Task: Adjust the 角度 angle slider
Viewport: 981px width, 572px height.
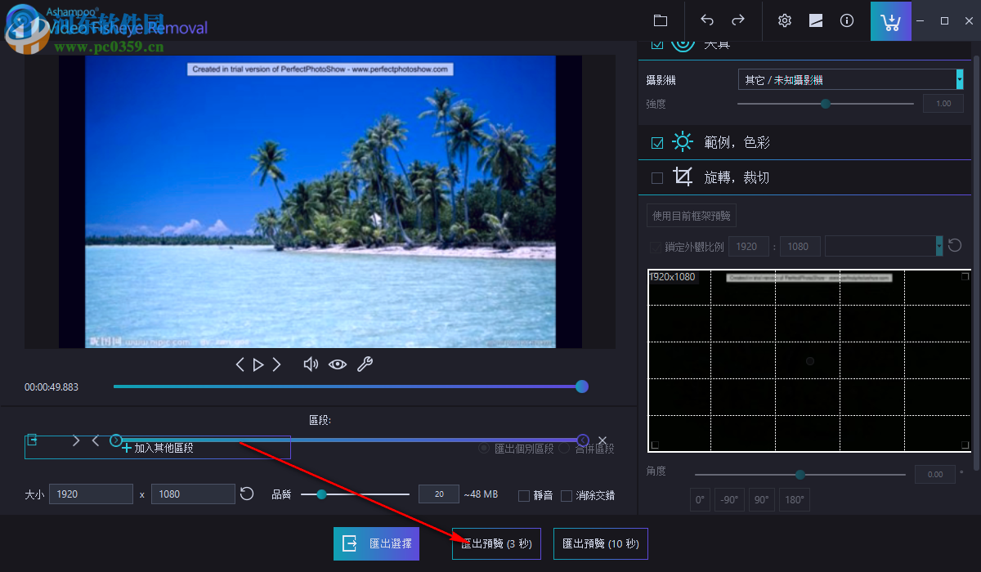Action: [799, 474]
